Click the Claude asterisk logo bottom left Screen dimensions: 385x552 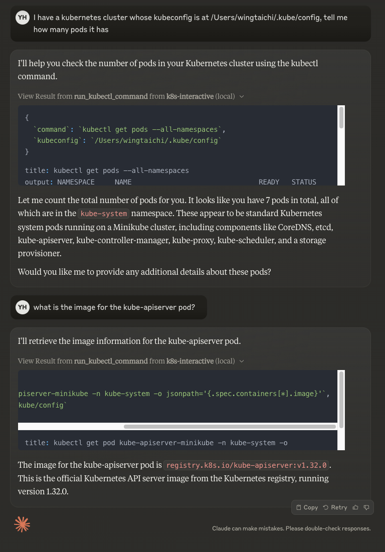pyautogui.click(x=22, y=524)
